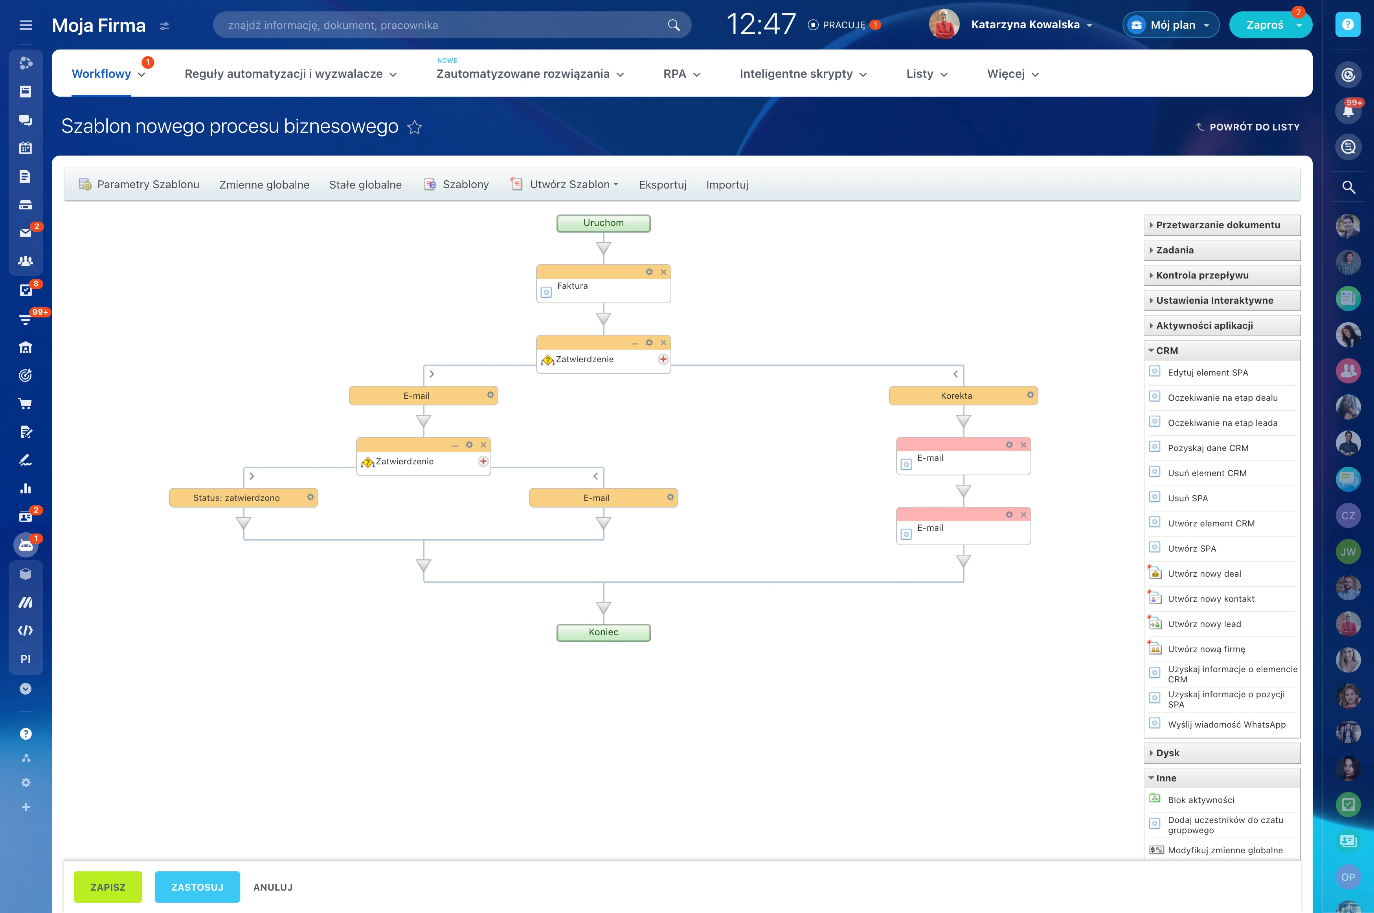The image size is (1374, 913).
Task: Click the ZAPISZ button
Action: (x=108, y=887)
